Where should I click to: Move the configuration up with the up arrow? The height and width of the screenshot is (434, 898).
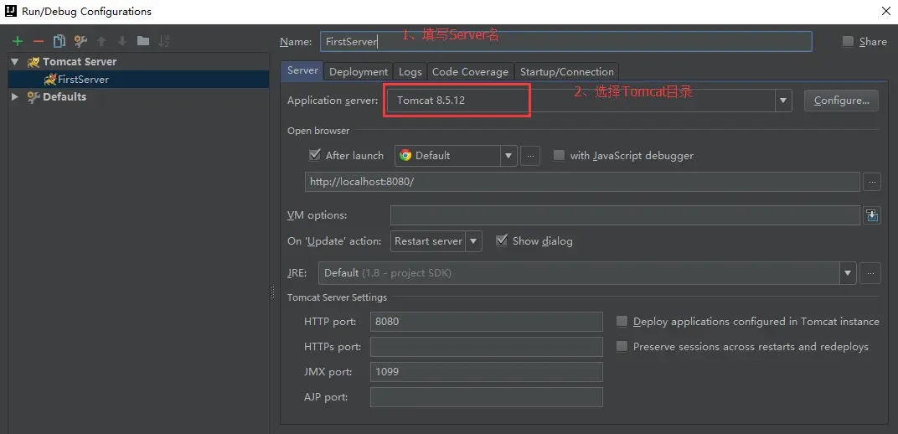coord(101,41)
